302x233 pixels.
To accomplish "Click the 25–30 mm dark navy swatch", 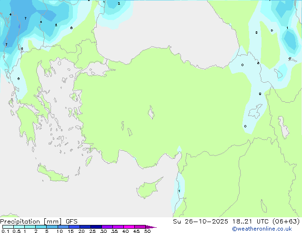I will pos(96,227).
